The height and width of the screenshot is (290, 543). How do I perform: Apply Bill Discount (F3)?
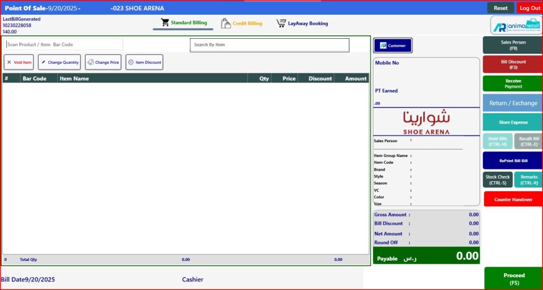(512, 65)
